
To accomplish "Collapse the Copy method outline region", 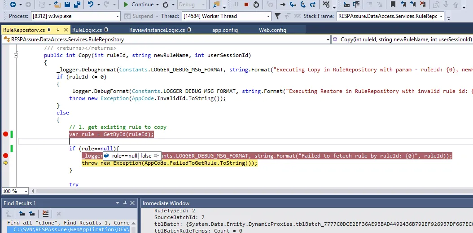I will point(16,55).
